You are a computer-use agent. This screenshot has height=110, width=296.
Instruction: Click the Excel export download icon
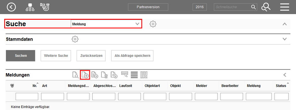tap(114, 75)
